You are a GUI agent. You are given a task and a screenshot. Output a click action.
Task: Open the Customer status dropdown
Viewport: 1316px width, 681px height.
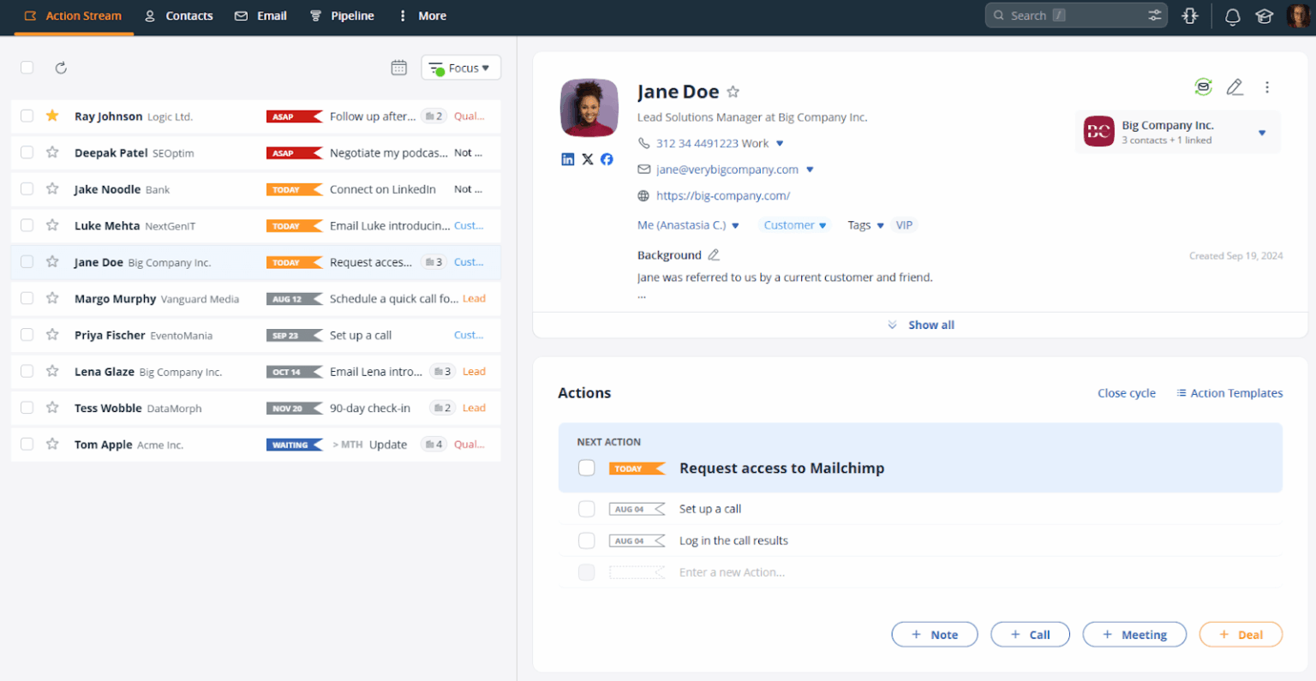794,224
